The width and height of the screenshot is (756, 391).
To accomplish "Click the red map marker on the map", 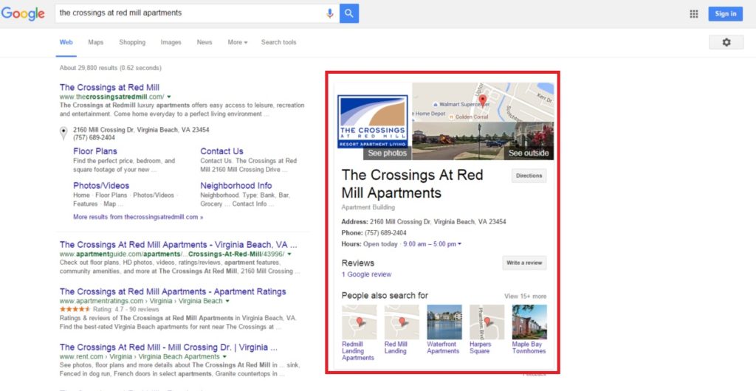I will pyautogui.click(x=483, y=100).
